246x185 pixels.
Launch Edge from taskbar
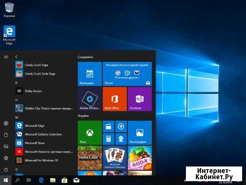[x=41, y=180]
